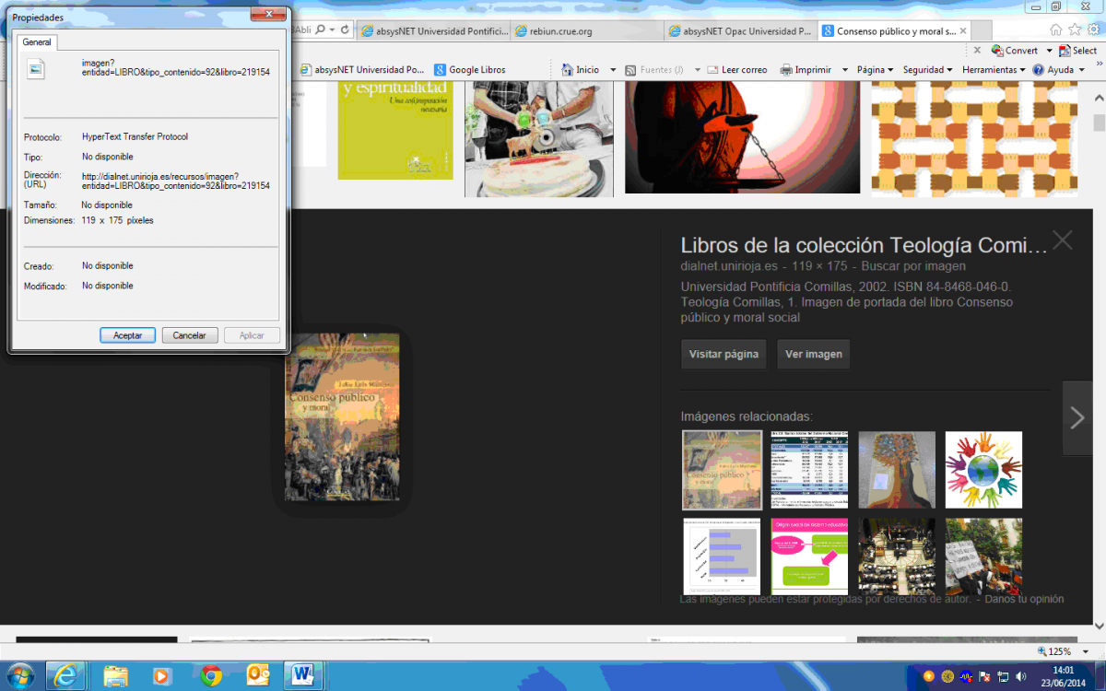Click the Imprimir printer icon

tap(786, 70)
